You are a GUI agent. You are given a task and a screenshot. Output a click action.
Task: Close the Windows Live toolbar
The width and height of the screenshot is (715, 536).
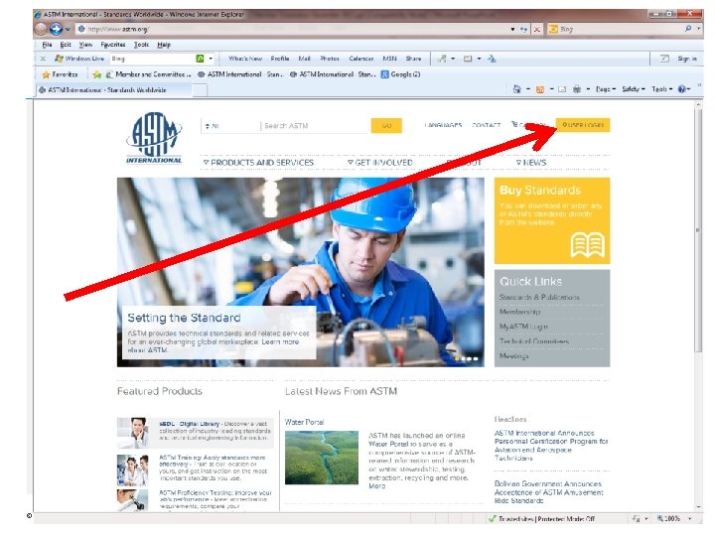[43, 59]
